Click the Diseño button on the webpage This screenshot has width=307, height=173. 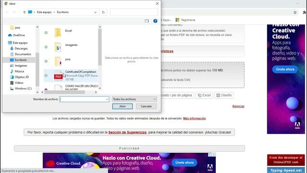tap(224, 95)
